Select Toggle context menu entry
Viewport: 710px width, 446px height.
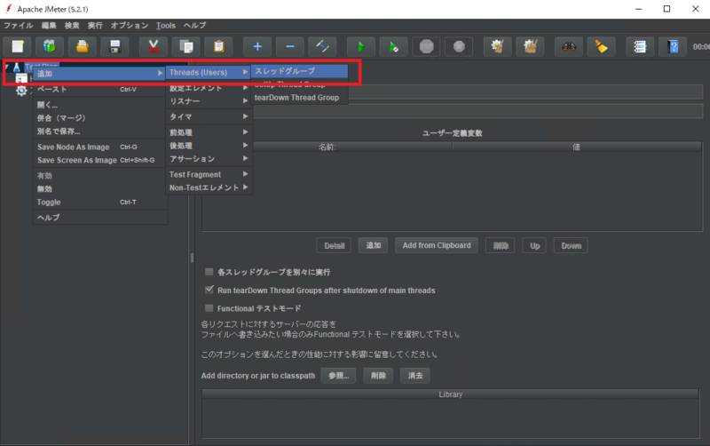[99, 203]
